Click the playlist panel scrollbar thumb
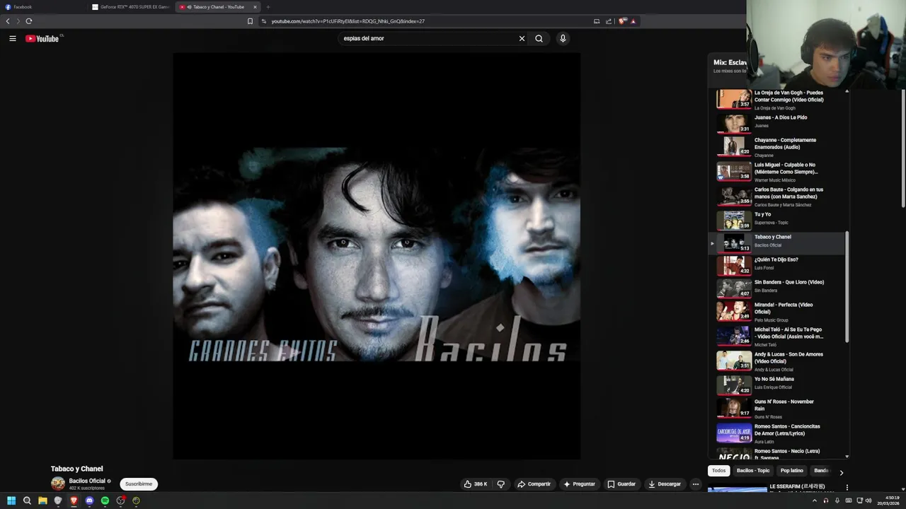 [x=847, y=286]
